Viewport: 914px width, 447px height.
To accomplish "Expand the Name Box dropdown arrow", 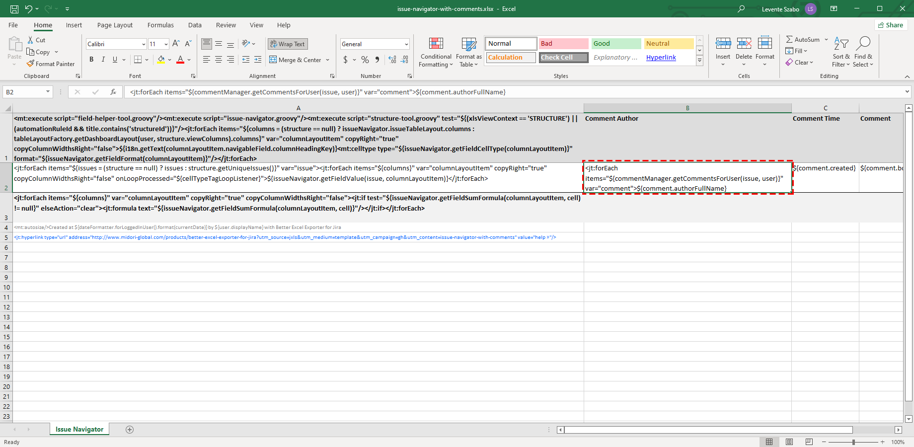I will pos(48,92).
